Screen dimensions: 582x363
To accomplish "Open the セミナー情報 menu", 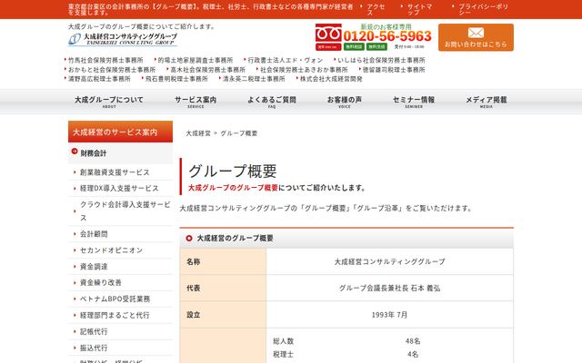I will [414, 102].
